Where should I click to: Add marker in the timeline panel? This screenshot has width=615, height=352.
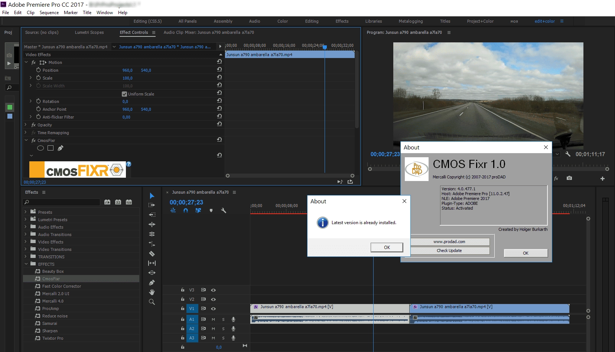[x=211, y=210]
